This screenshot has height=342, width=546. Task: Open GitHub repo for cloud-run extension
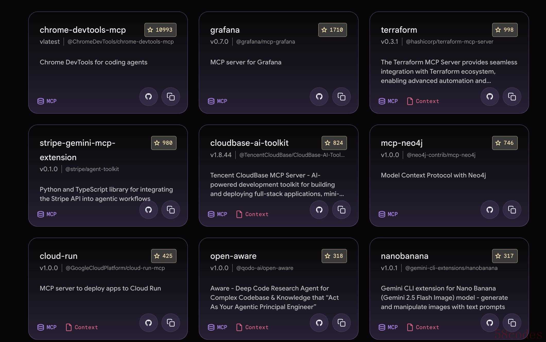tap(148, 323)
